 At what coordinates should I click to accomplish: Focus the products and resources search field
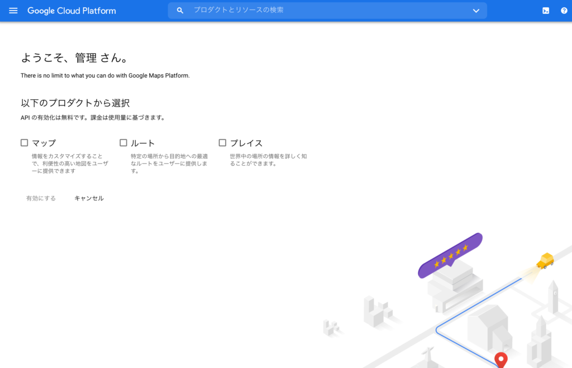pyautogui.click(x=327, y=11)
